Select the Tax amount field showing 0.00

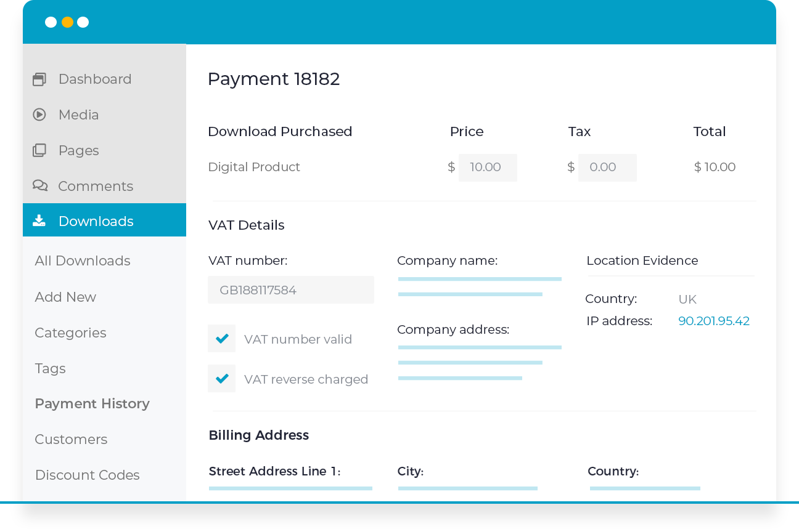pos(607,167)
